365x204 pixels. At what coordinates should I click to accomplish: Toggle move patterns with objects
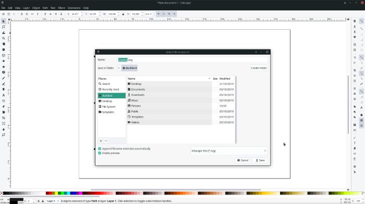[x=174, y=14]
